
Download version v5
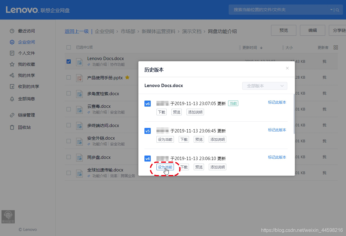pyautogui.click(x=184, y=139)
